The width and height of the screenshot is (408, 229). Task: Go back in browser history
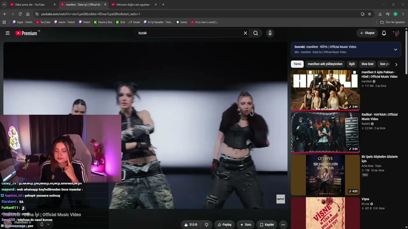coord(5,14)
